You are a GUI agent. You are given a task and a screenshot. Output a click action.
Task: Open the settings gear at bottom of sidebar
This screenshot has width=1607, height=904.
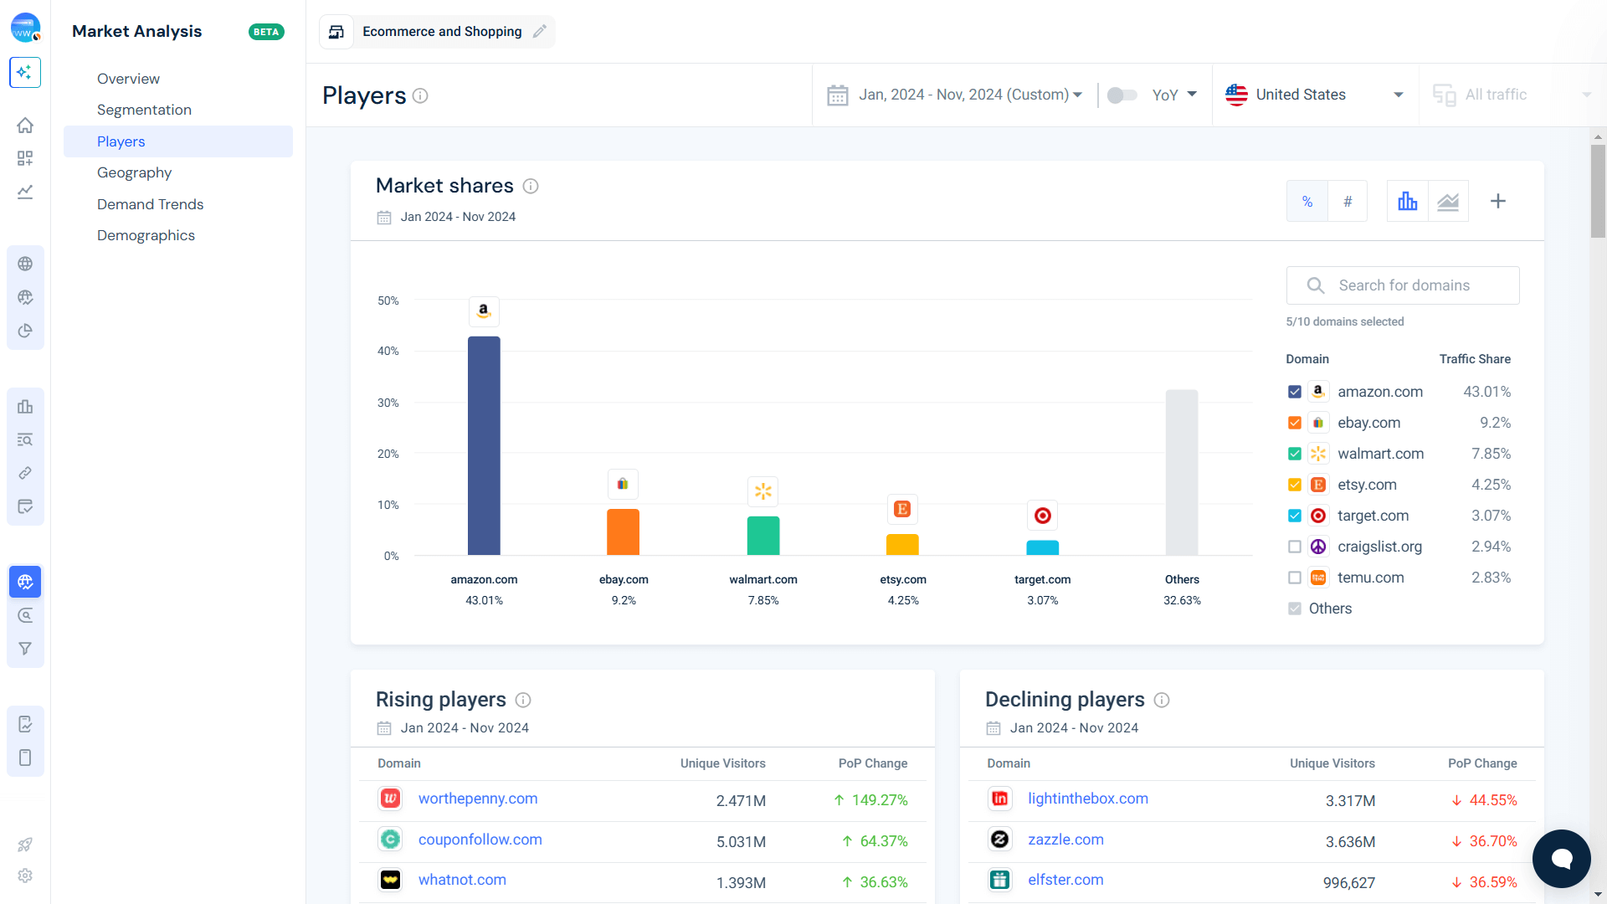pos(25,876)
